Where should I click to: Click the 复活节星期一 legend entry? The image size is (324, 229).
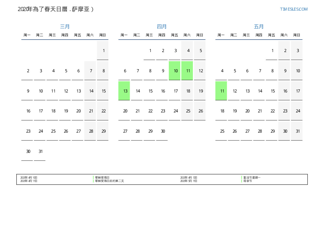click(252, 177)
